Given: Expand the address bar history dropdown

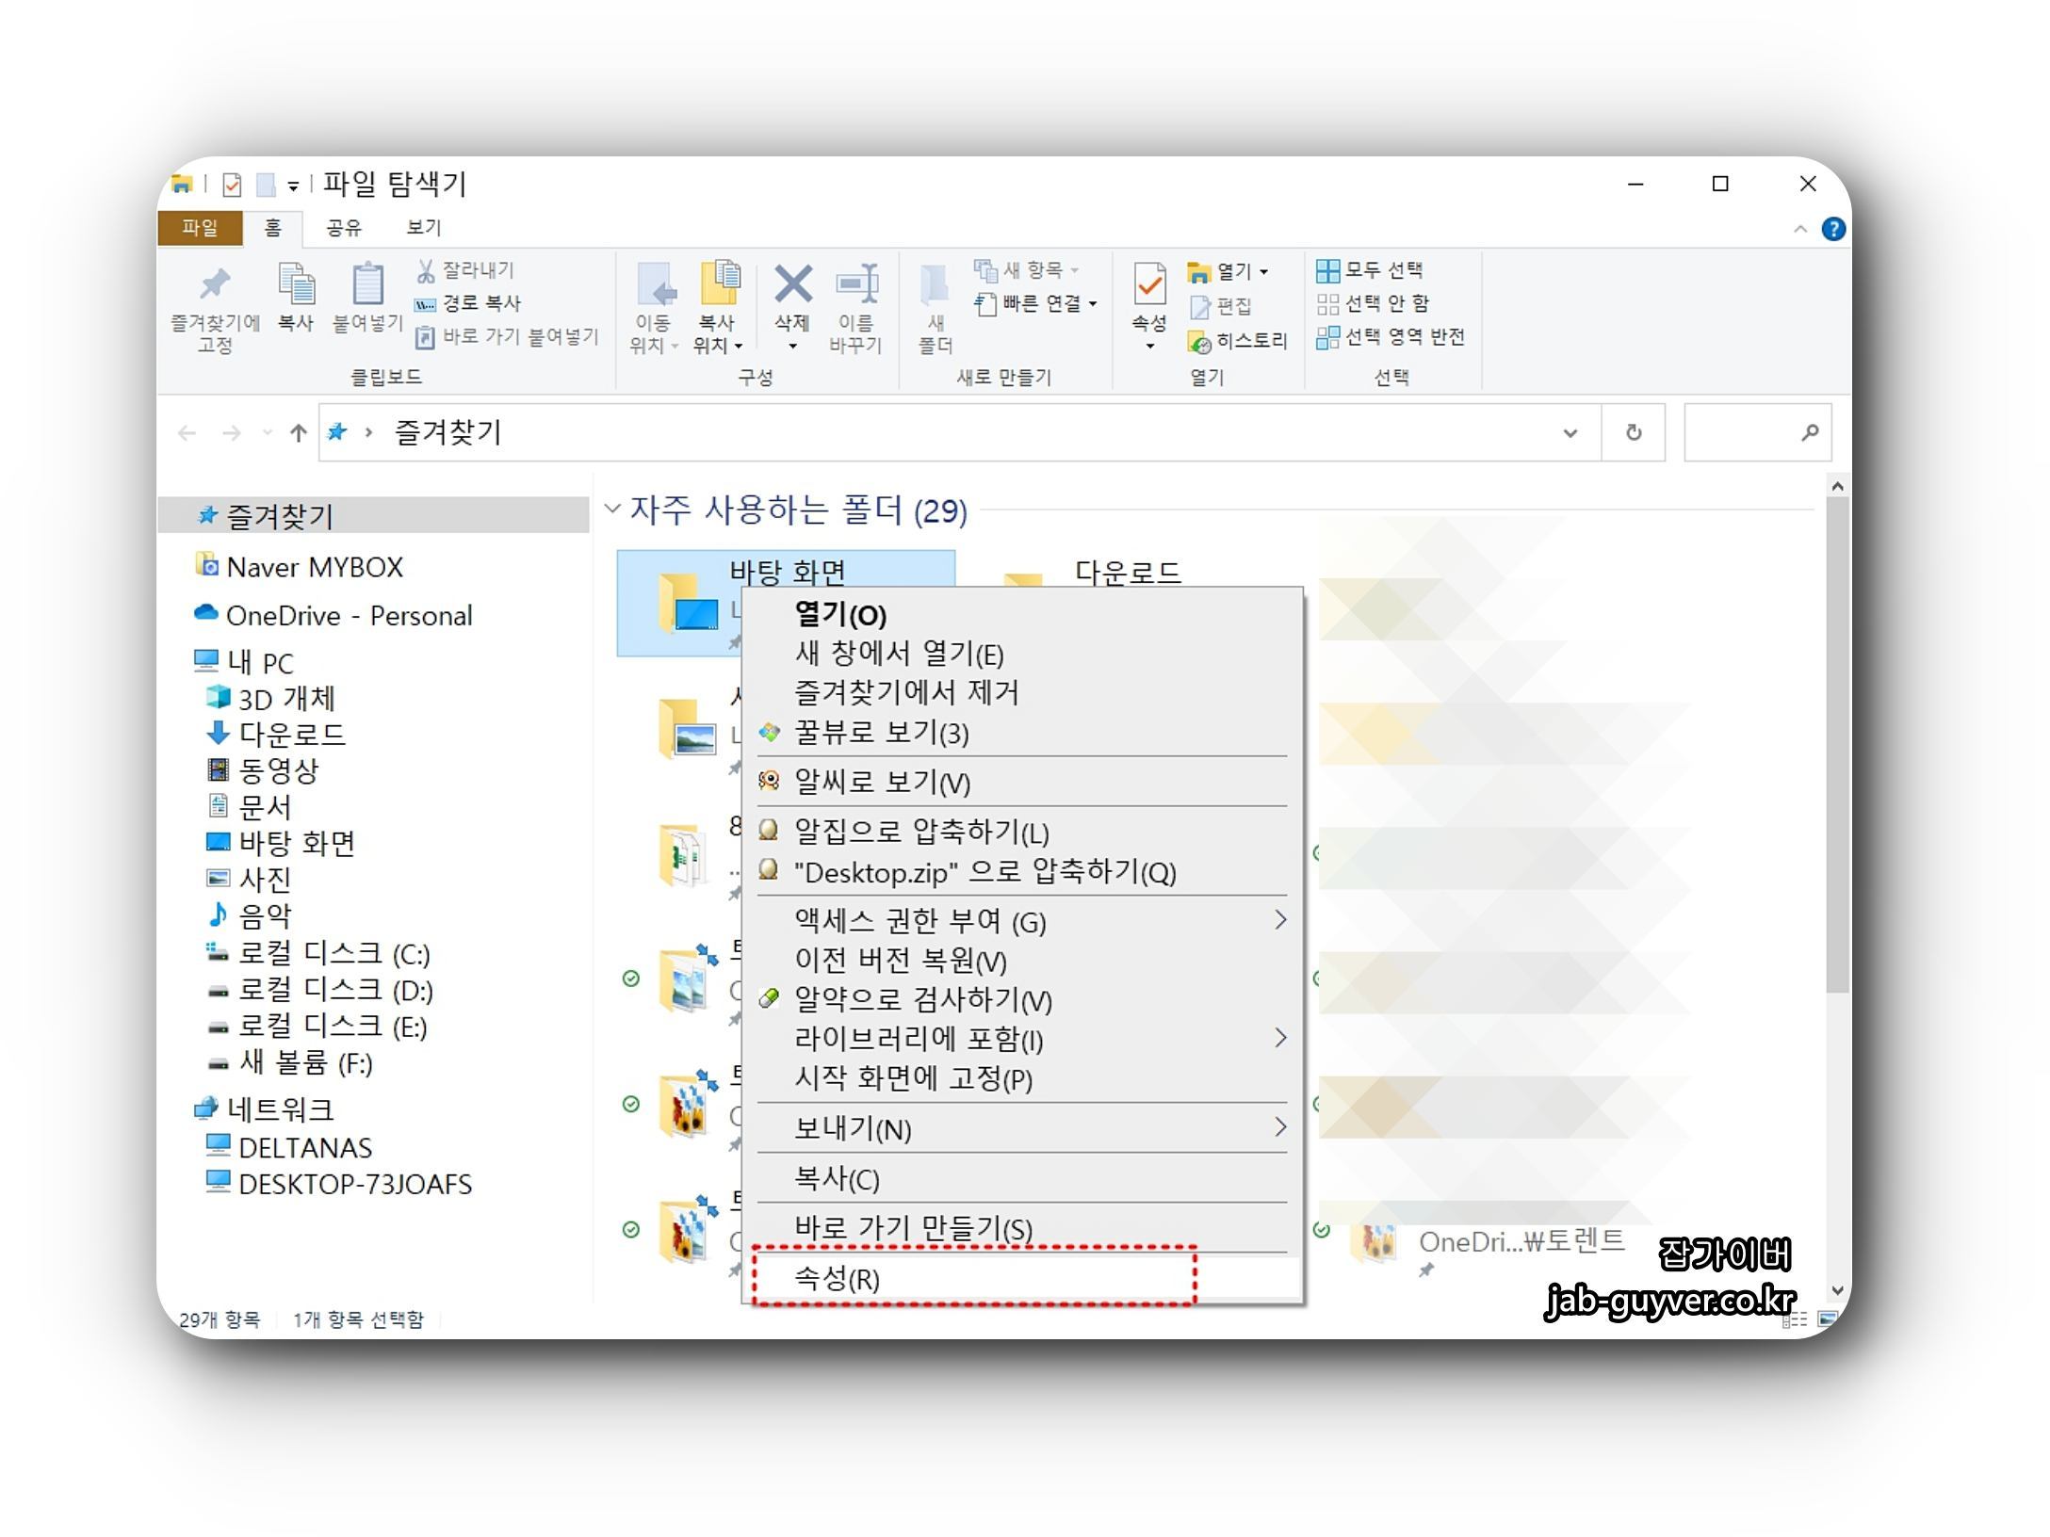Looking at the screenshot, I should point(1570,433).
